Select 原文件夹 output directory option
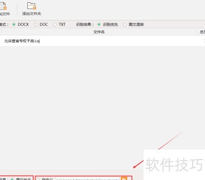Image resolution: width=205 pixels, height=180 pixels. coord(12,179)
